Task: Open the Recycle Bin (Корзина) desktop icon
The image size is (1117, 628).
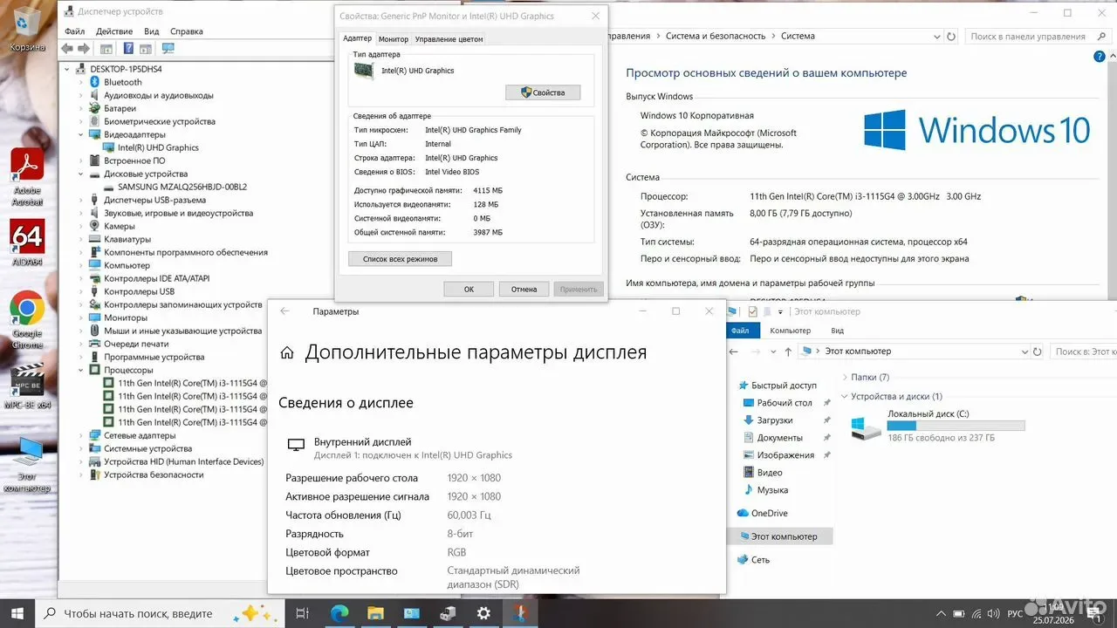Action: point(27,29)
